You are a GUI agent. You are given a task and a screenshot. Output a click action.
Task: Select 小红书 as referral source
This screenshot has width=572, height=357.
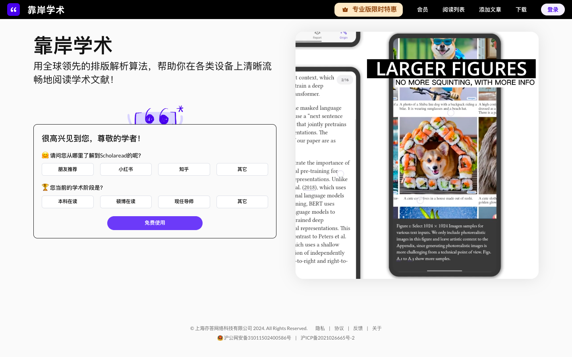point(126,169)
